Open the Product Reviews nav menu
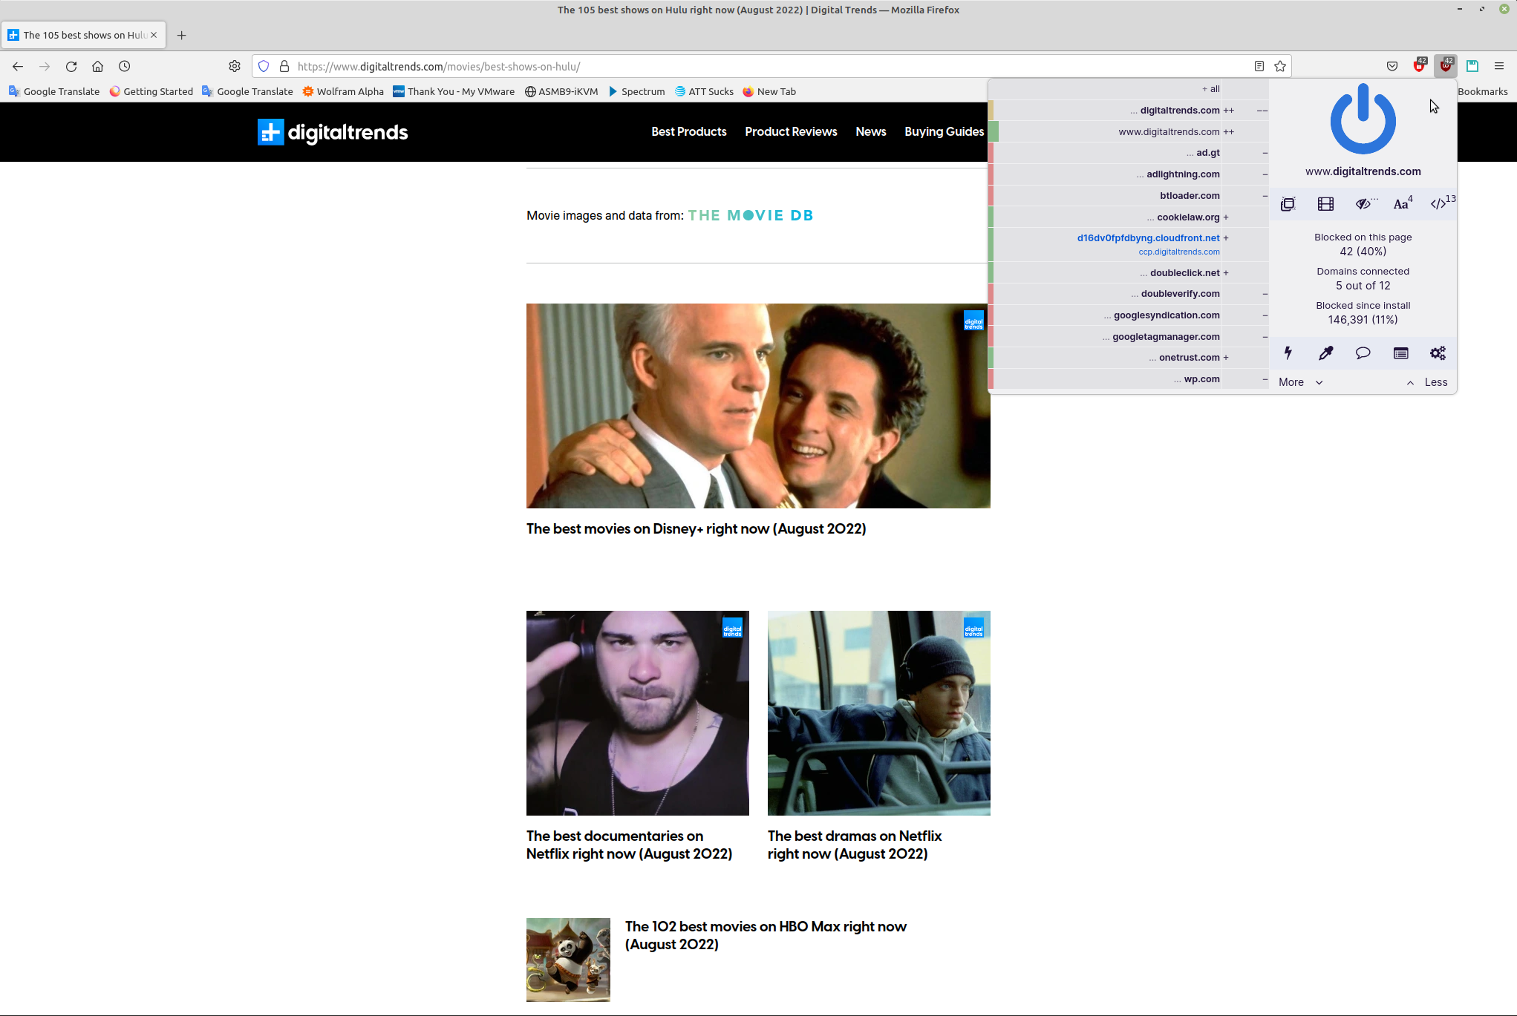This screenshot has width=1517, height=1016. tap(791, 131)
